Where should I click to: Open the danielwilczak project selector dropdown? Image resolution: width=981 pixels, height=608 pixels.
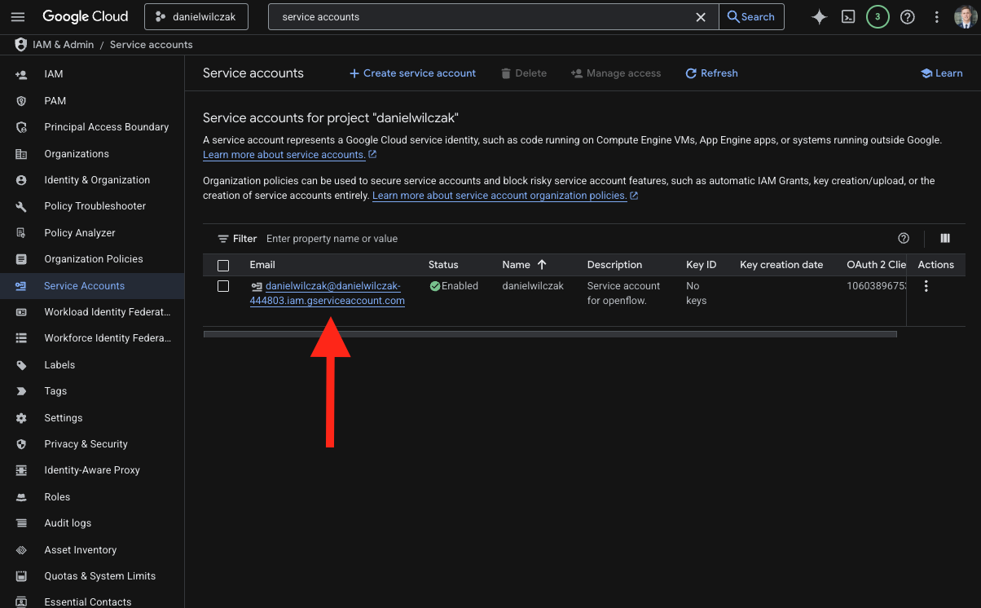click(196, 16)
